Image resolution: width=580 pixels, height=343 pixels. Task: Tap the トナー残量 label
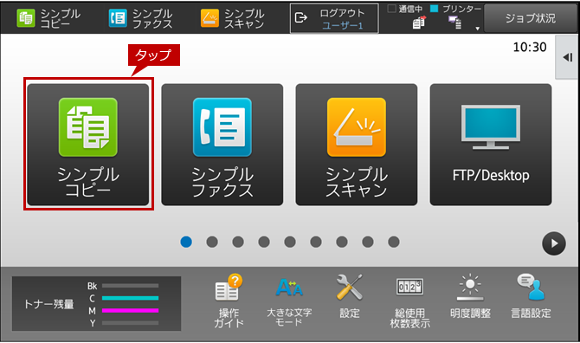click(x=48, y=305)
